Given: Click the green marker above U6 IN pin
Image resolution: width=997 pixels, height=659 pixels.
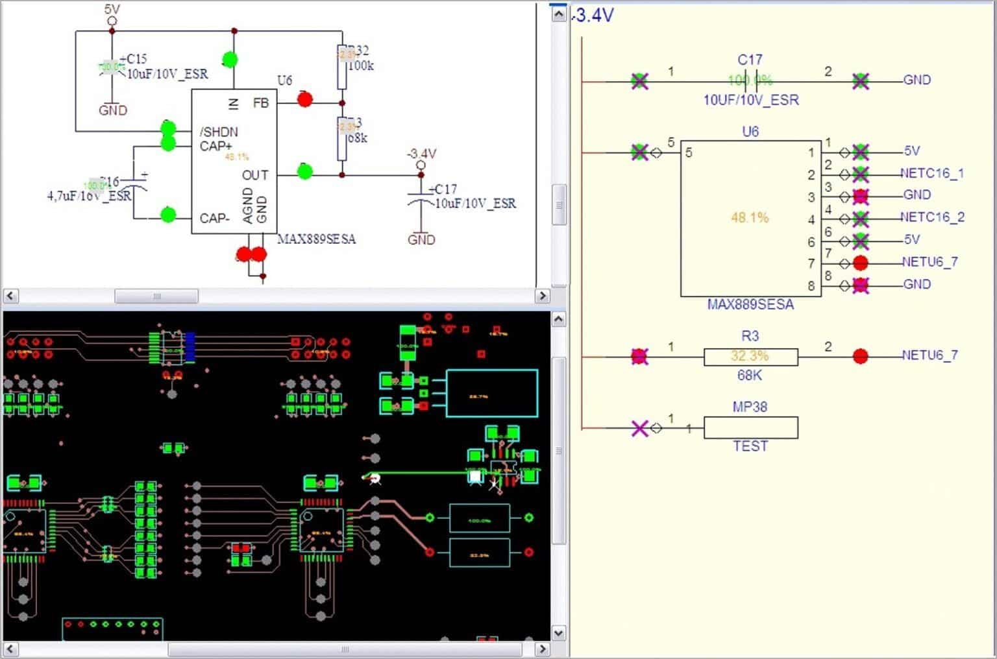Looking at the screenshot, I should (x=229, y=60).
